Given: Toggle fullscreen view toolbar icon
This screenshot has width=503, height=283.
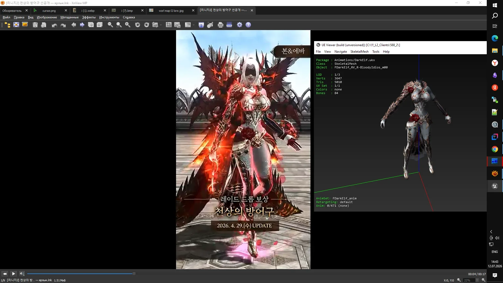Looking at the screenshot, I should [x=16, y=25].
